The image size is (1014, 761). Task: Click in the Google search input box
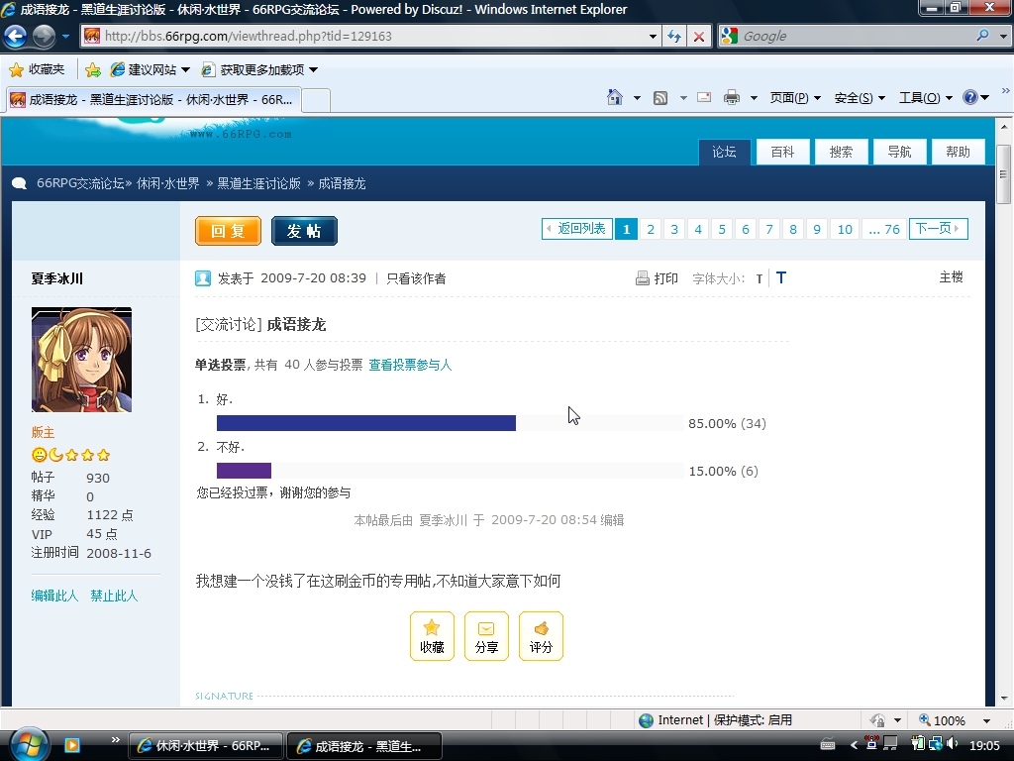pos(854,36)
